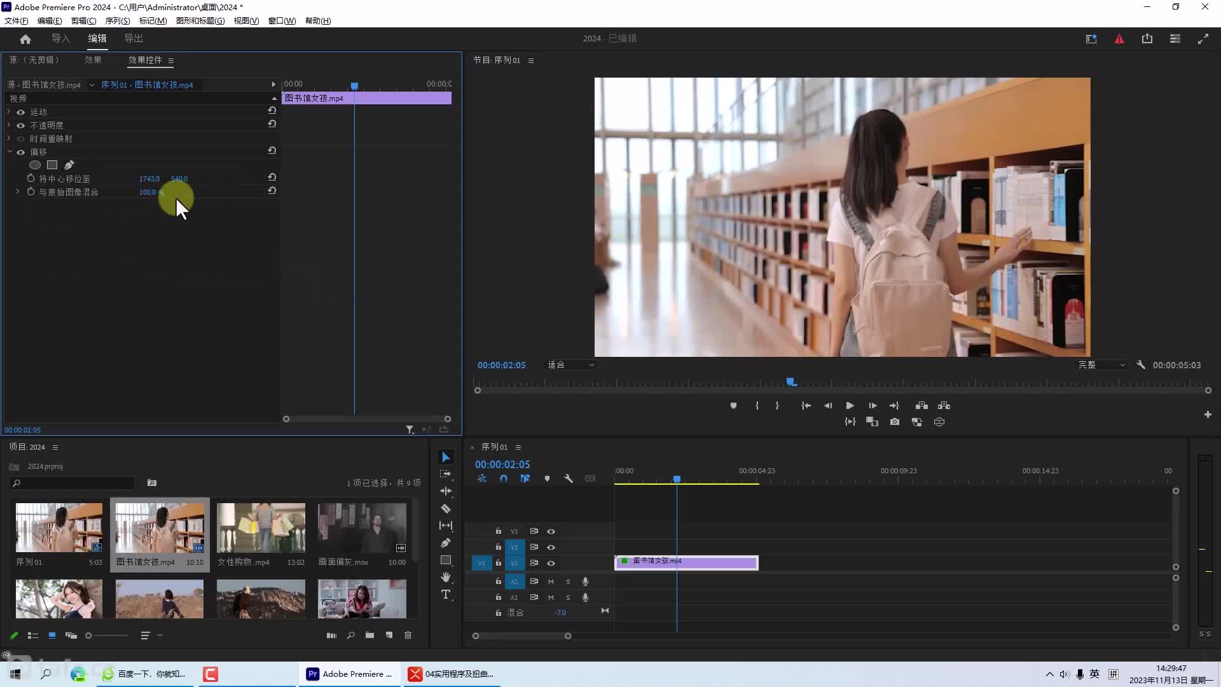Click Mark Out bracket button
The image size is (1221, 687).
(777, 406)
